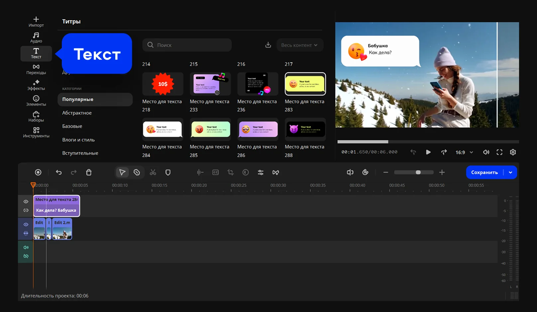
Task: Click the download icon beside search
Action: [x=268, y=45]
